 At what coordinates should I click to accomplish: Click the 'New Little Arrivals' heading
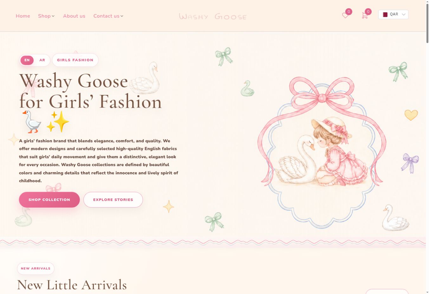tap(72, 285)
